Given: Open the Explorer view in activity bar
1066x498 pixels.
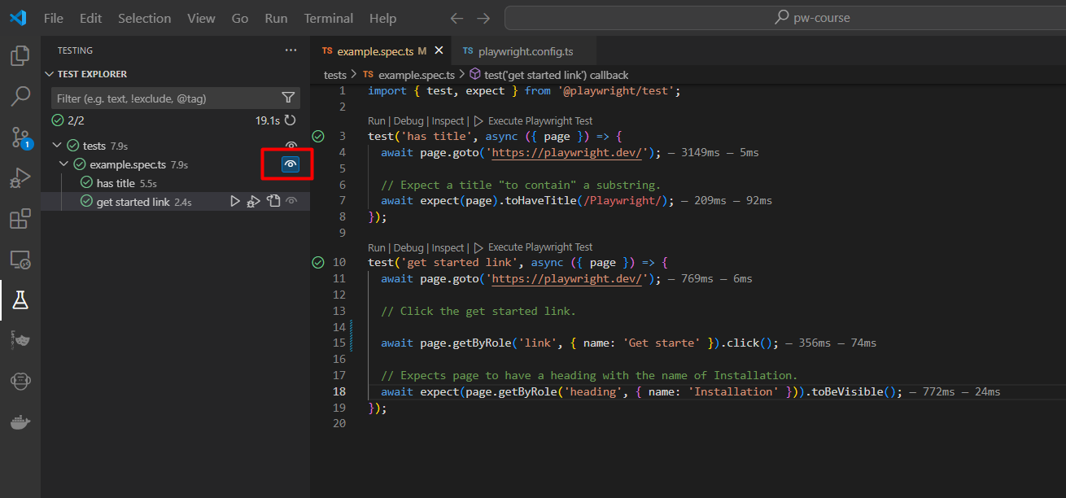Looking at the screenshot, I should tap(20, 56).
